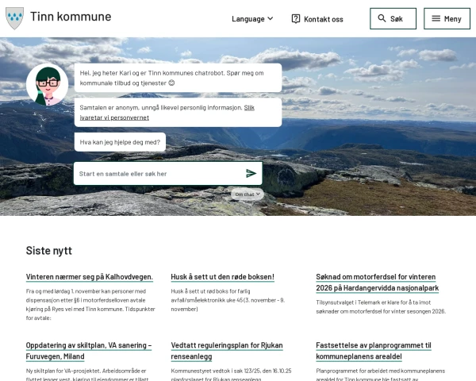Image resolution: width=476 pixels, height=381 pixels.
Task: Focus the 'Start en samtale eller søk her' field
Action: [168, 174]
